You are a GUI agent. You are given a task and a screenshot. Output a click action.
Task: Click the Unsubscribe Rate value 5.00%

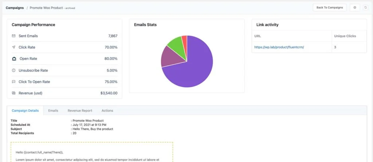tap(112, 70)
